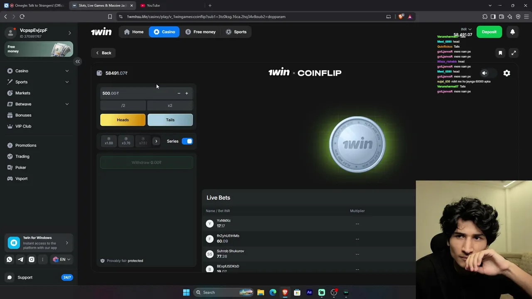This screenshot has height=299, width=532.
Task: Open After Effects from taskbar
Action: click(309, 292)
